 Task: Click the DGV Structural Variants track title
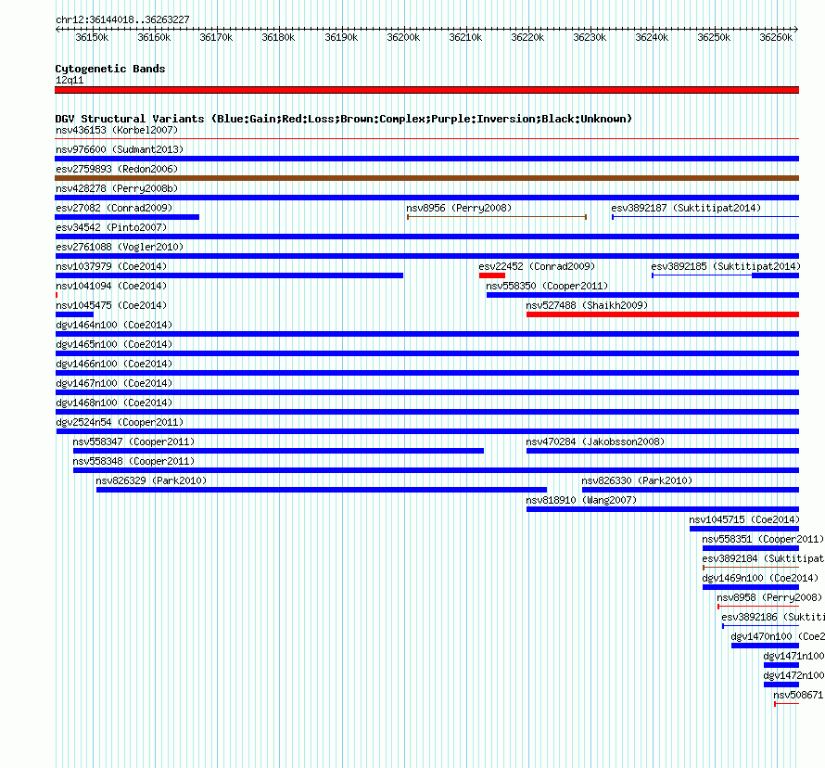(x=344, y=119)
